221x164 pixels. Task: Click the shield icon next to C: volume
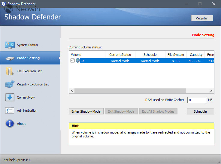click(78, 61)
